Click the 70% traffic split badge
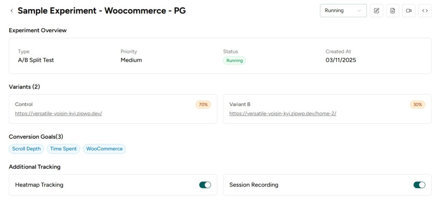The image size is (440, 208). (x=203, y=104)
